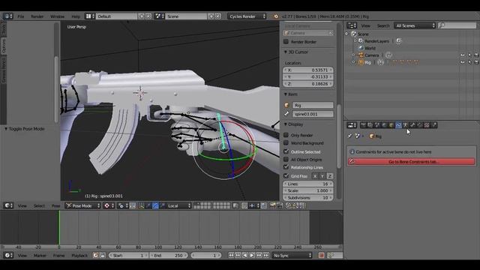The width and height of the screenshot is (480, 270).
Task: Open the Pose Mode dropdown
Action: 83,205
